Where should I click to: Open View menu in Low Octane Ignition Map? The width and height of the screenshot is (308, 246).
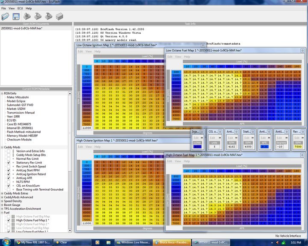(x=89, y=51)
